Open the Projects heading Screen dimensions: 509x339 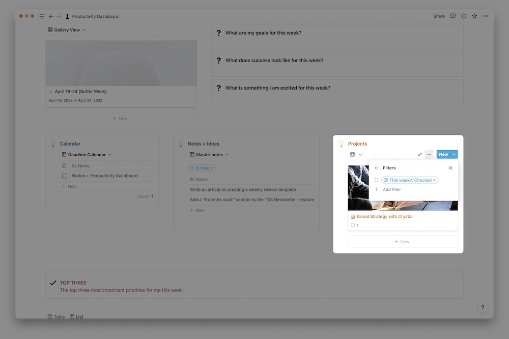(357, 144)
